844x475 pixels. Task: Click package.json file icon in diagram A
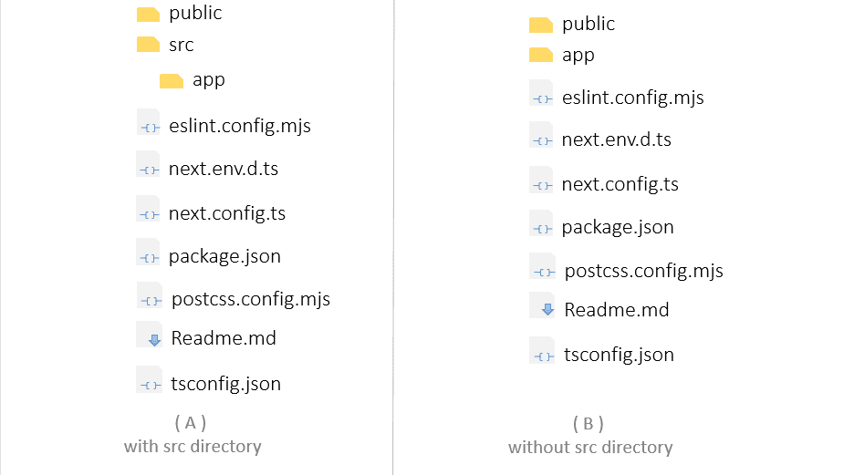point(149,253)
